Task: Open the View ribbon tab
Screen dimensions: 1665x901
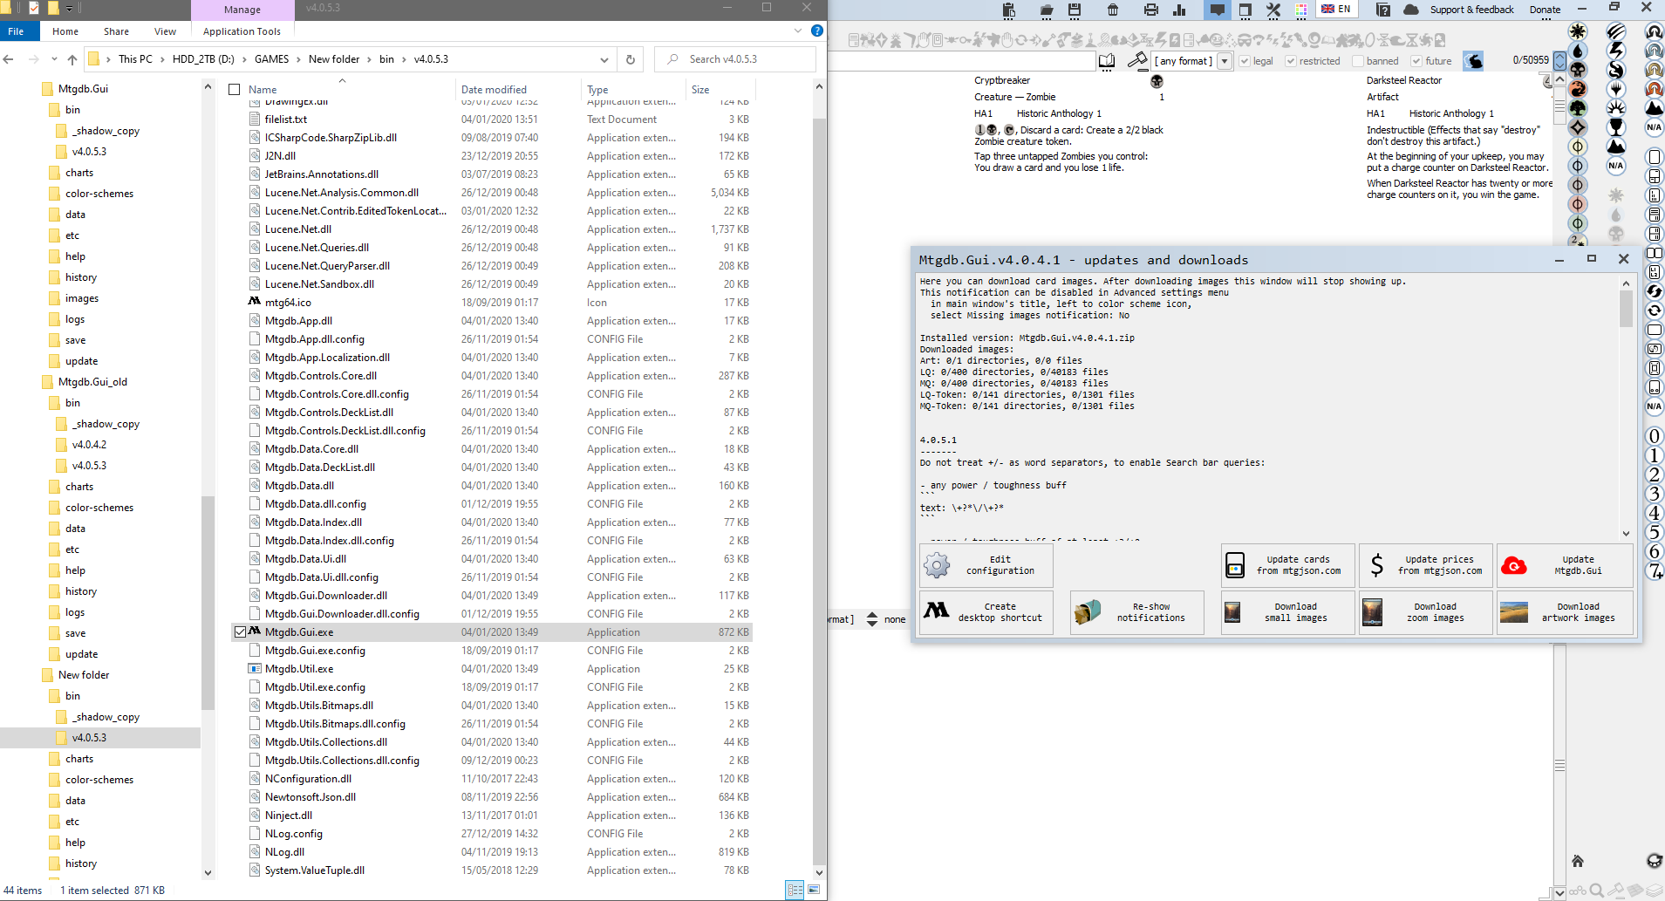Action: (x=165, y=31)
